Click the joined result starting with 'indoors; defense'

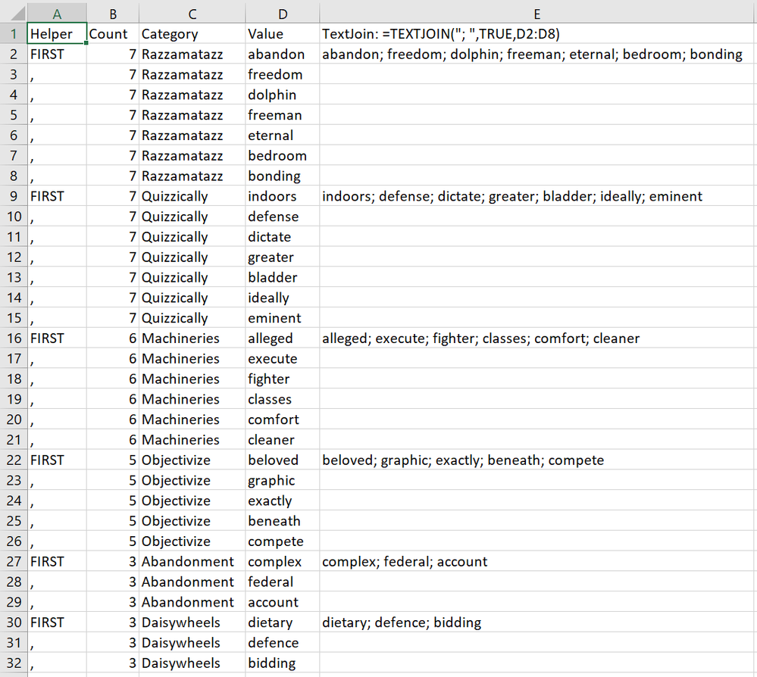click(x=536, y=196)
